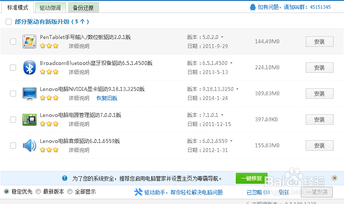Click the BroadcomBluetooth driver name text
The width and height of the screenshot is (344, 204).
tap(96, 63)
